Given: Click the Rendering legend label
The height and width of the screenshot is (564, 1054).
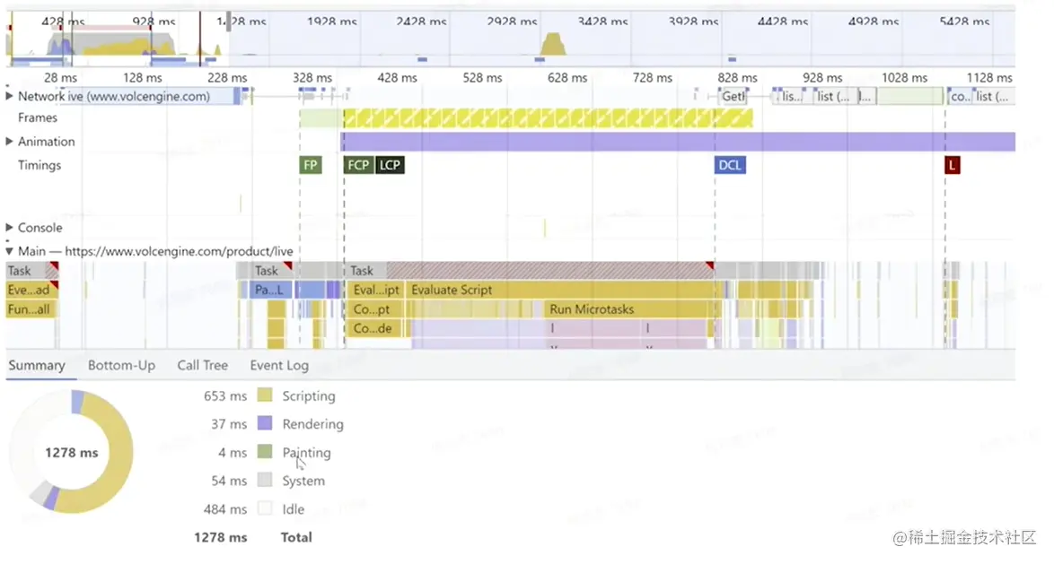Looking at the screenshot, I should 312,424.
